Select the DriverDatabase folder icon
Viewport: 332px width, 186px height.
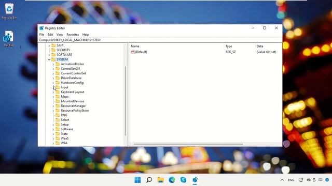[58, 78]
